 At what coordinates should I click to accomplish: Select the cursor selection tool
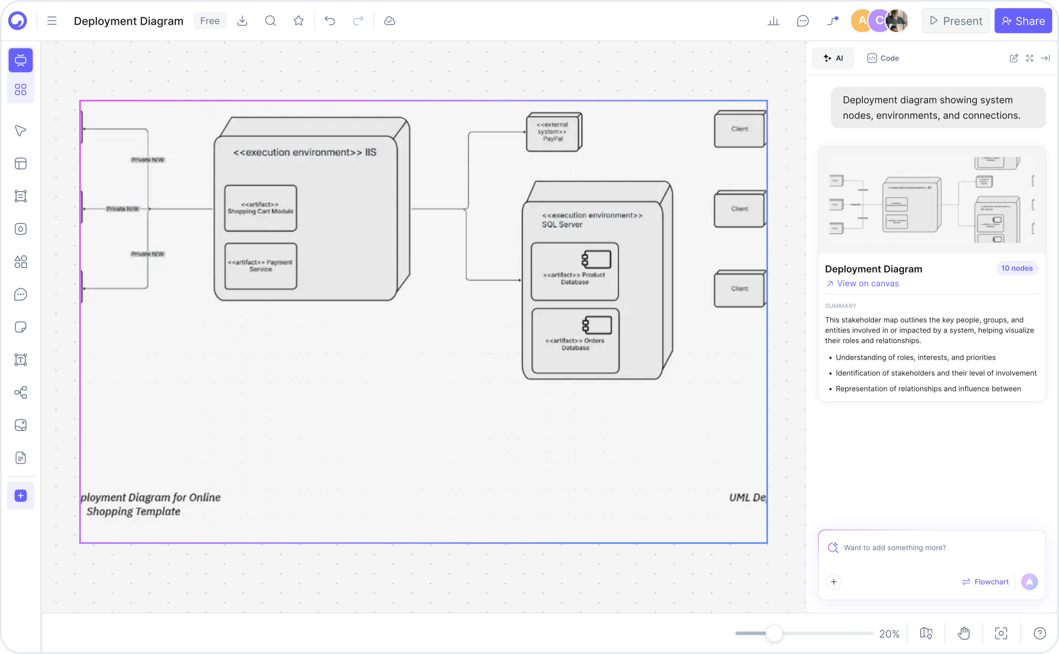point(20,130)
